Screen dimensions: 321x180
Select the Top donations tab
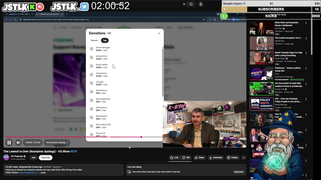(x=105, y=40)
